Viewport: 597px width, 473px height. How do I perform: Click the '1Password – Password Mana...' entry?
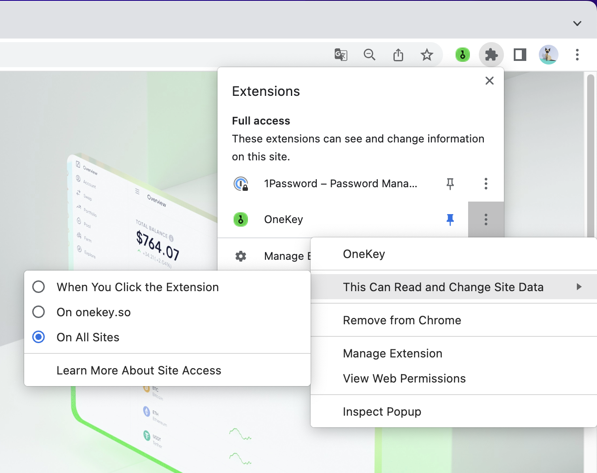pos(341,184)
